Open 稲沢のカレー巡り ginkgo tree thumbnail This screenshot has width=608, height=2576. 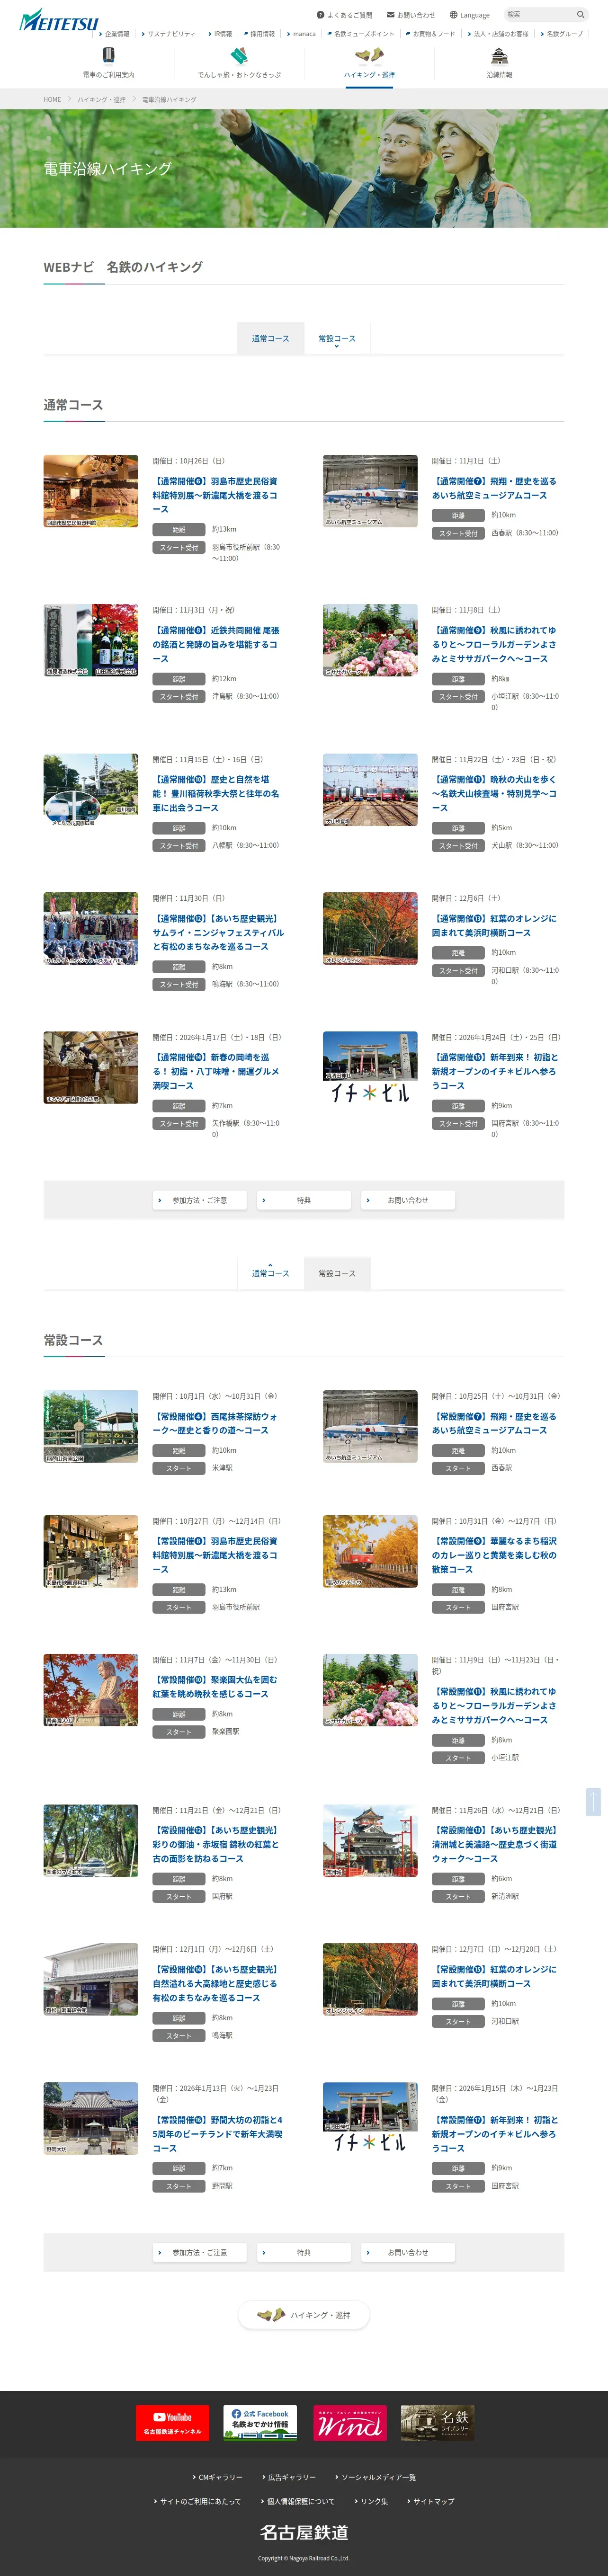[x=370, y=1551]
